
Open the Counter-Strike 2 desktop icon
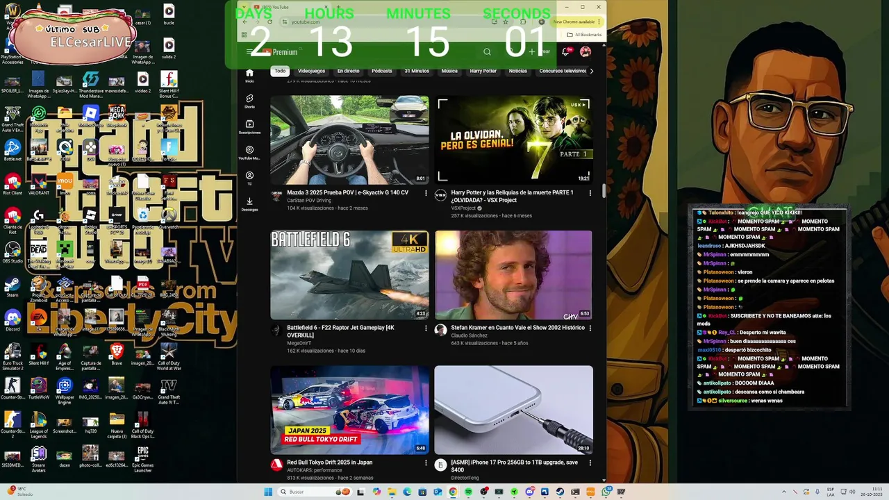click(x=12, y=424)
